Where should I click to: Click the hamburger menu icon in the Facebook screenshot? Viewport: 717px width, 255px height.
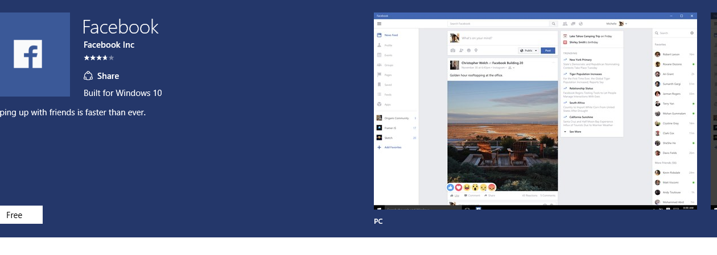click(x=379, y=24)
